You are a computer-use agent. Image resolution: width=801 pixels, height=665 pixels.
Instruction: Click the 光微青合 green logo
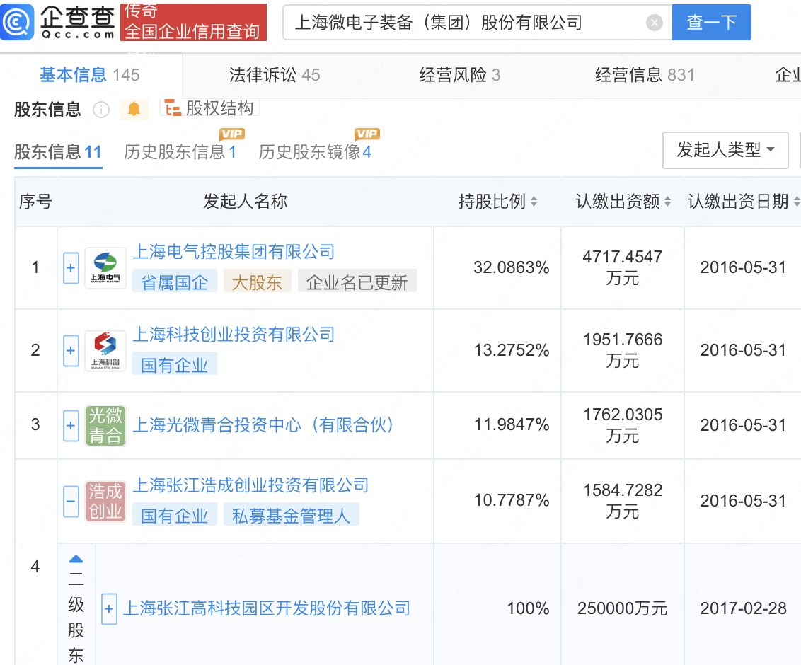point(105,425)
